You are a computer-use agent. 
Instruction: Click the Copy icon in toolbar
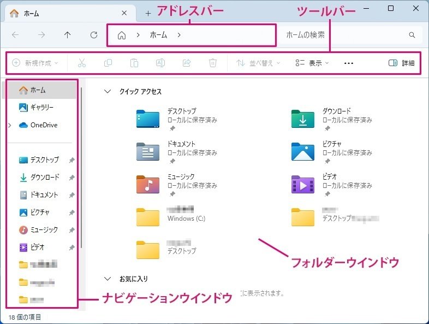108,63
